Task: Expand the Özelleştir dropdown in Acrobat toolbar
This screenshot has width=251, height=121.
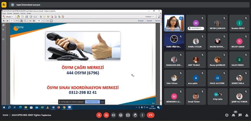Action: click(x=148, y=17)
